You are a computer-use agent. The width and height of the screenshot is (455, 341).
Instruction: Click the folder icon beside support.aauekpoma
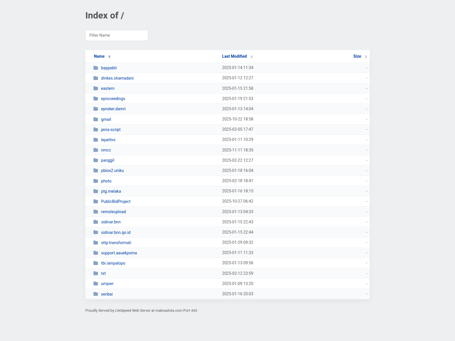pos(96,253)
